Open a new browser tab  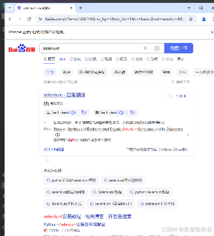click(80, 8)
